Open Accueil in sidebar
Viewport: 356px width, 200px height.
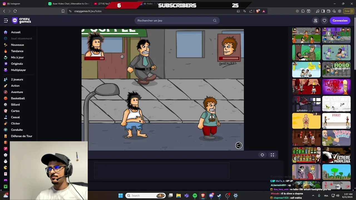(16, 32)
